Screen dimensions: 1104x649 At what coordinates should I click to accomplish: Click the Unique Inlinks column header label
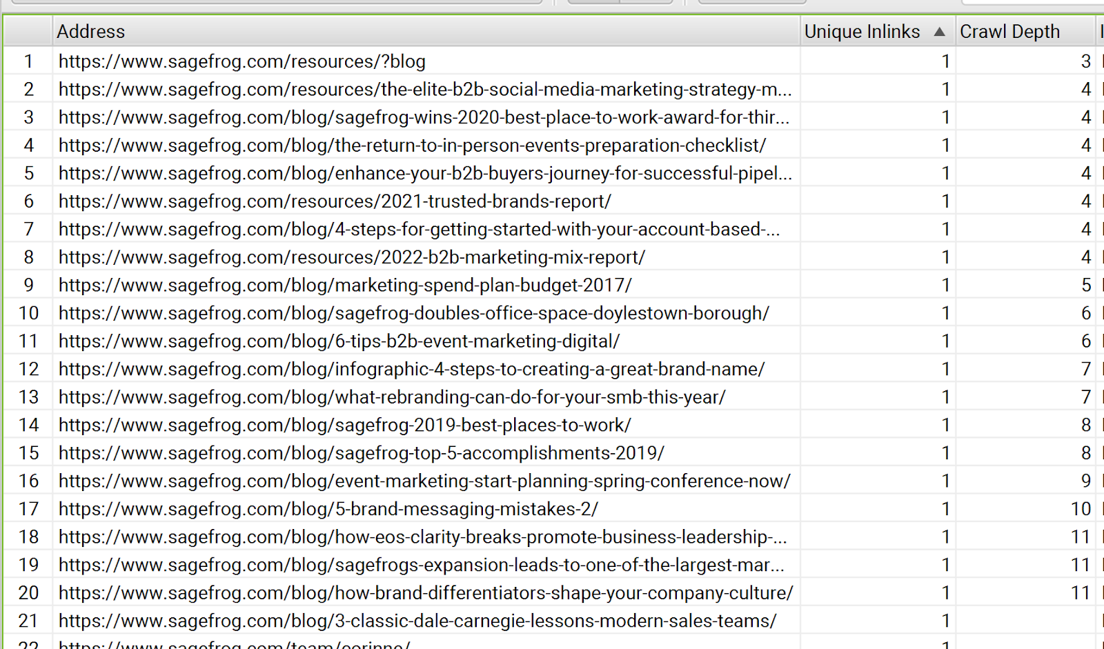862,32
